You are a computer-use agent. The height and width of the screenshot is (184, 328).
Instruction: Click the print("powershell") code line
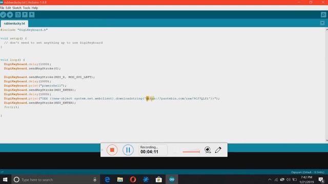tap(35, 85)
